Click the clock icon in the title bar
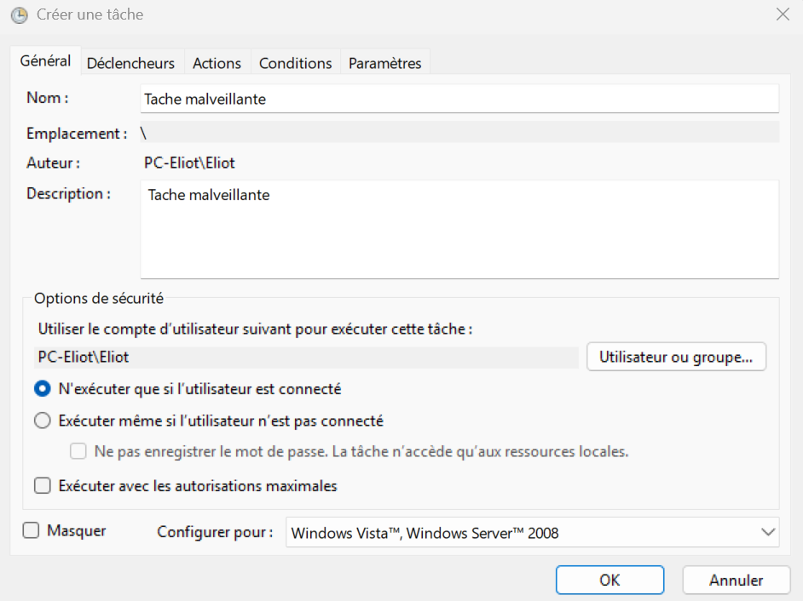The image size is (803, 601). pos(20,14)
